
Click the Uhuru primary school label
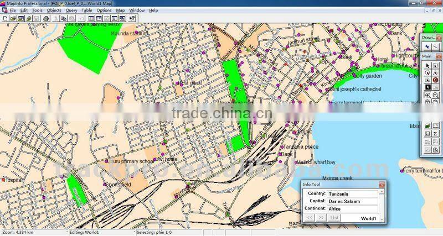[132, 161]
